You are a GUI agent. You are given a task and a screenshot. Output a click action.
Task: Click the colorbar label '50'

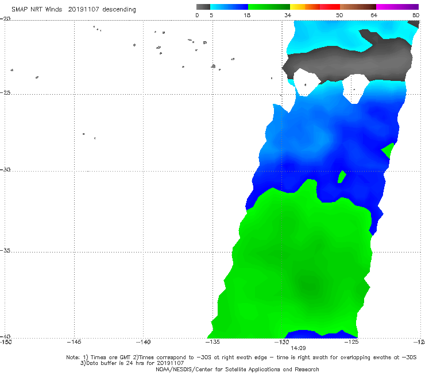(339, 15)
